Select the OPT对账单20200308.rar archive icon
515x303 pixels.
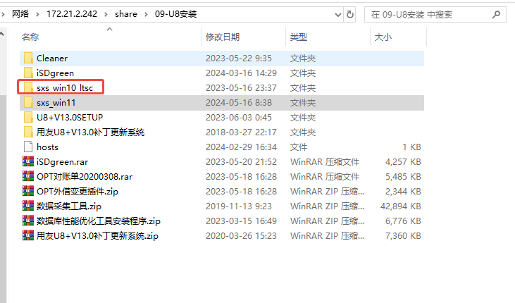click(28, 176)
